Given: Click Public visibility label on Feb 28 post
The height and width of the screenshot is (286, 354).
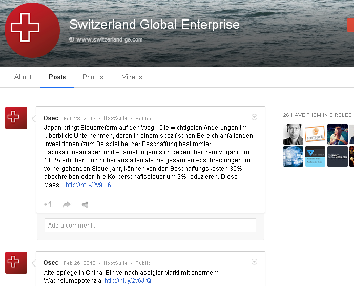Looking at the screenshot, I should [x=143, y=118].
